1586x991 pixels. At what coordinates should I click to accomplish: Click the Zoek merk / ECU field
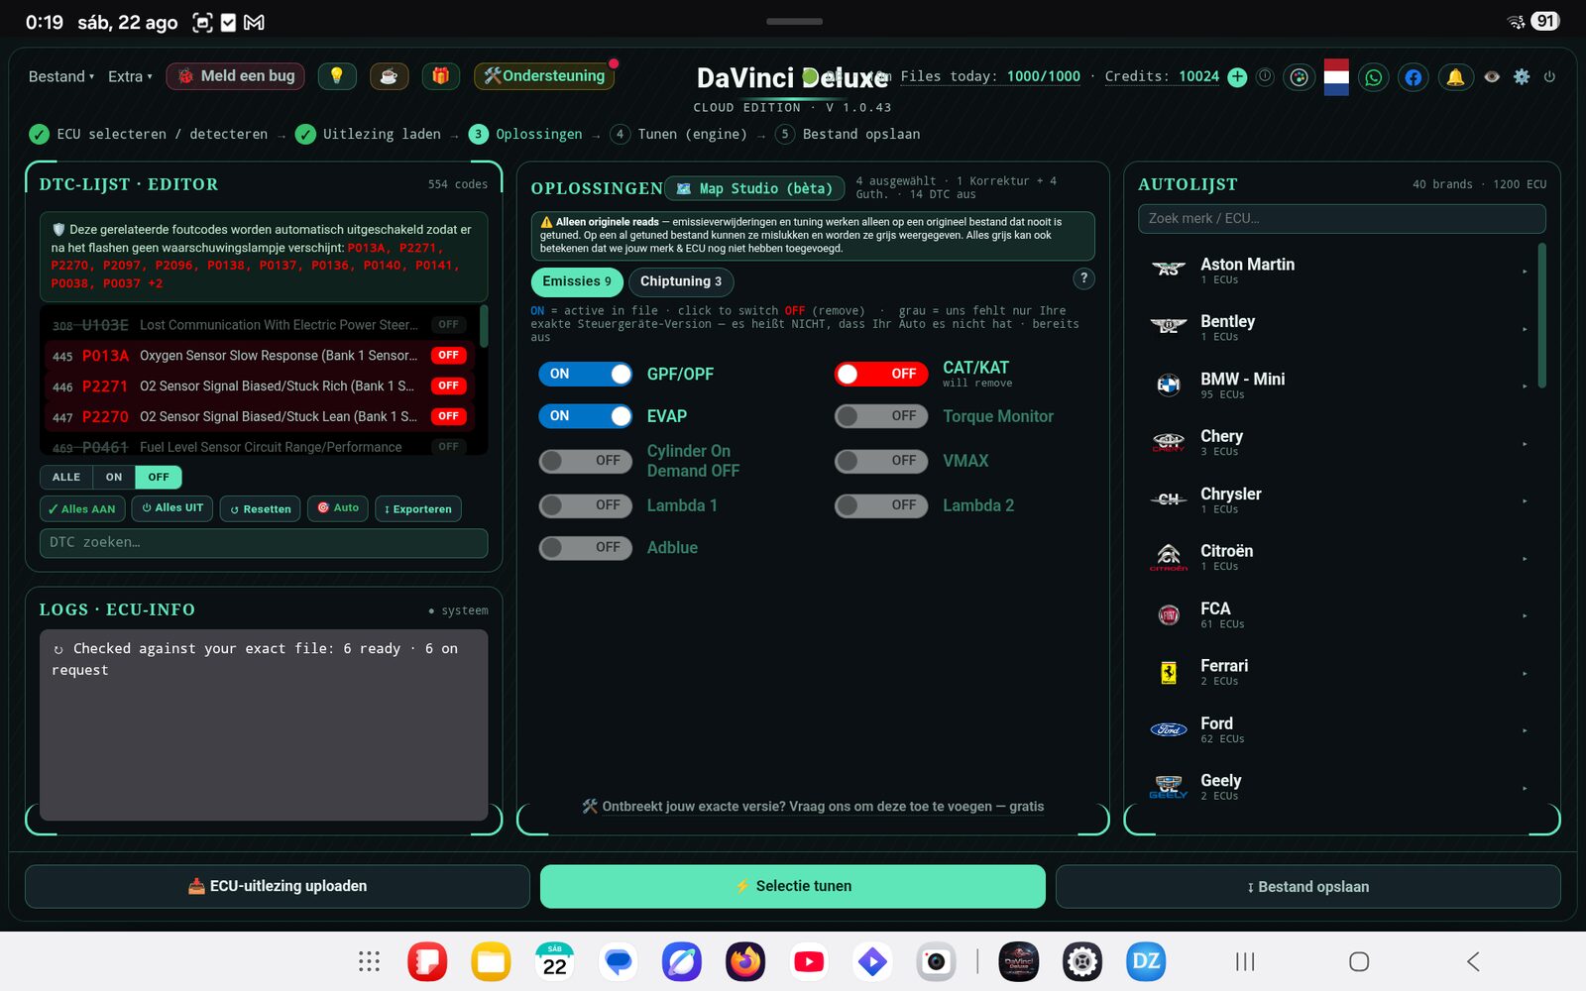(1341, 218)
